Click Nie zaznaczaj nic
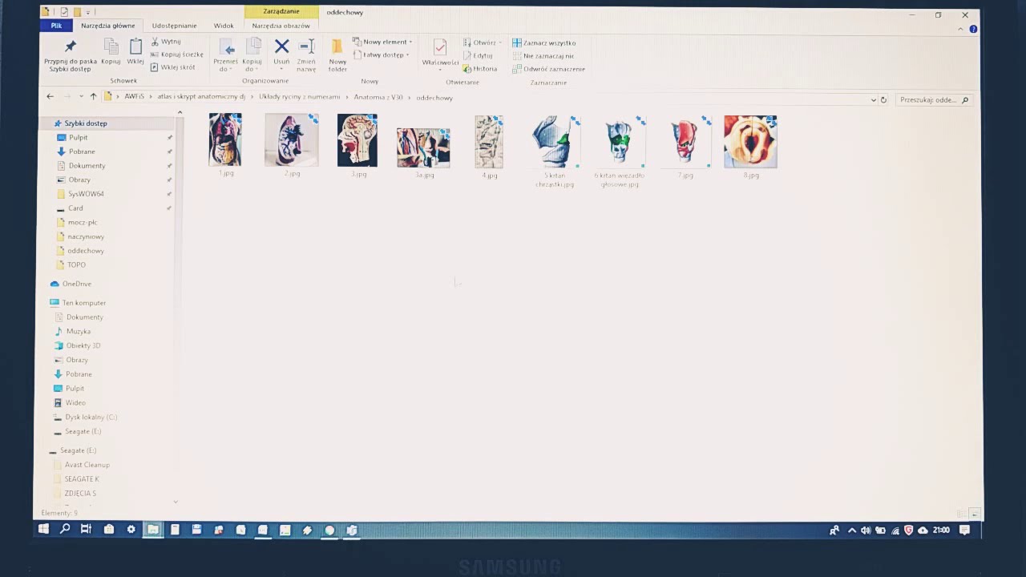The image size is (1026, 577). (x=543, y=56)
